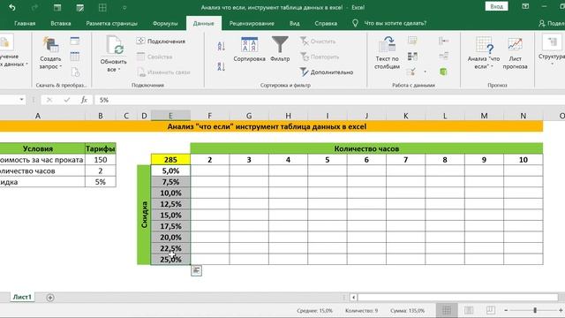Select the Лист1 sheet tab
The width and height of the screenshot is (565, 318).
22,297
